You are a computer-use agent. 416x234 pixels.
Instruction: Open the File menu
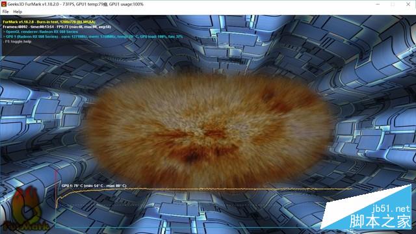point(5,12)
